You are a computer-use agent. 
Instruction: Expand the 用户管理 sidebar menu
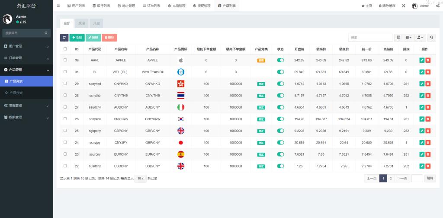(26, 46)
